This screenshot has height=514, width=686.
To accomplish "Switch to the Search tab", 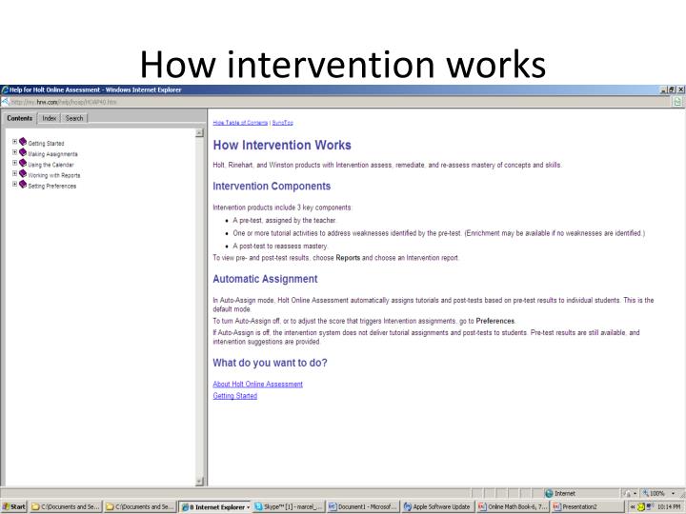I will pos(74,118).
